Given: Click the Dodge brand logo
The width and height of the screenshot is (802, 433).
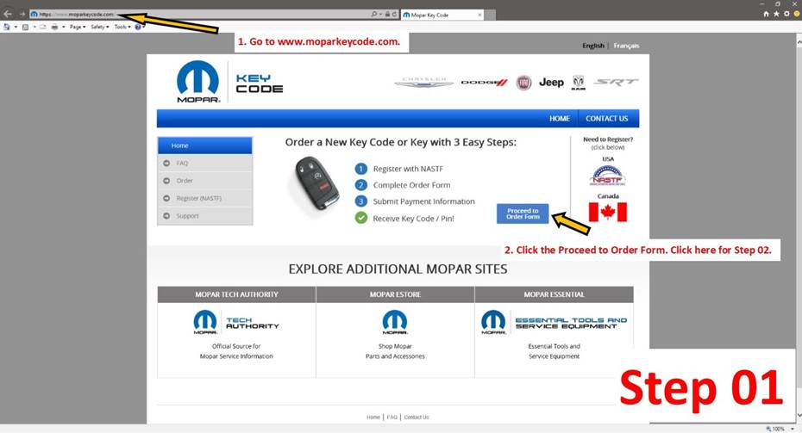Looking at the screenshot, I should coord(484,82).
